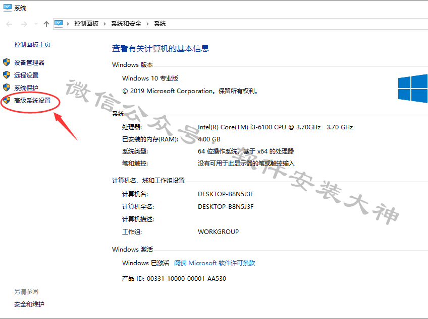This screenshot has width=428, height=319.
Task: Click the 已安装的内存(RAM): label
Action: click(x=150, y=139)
